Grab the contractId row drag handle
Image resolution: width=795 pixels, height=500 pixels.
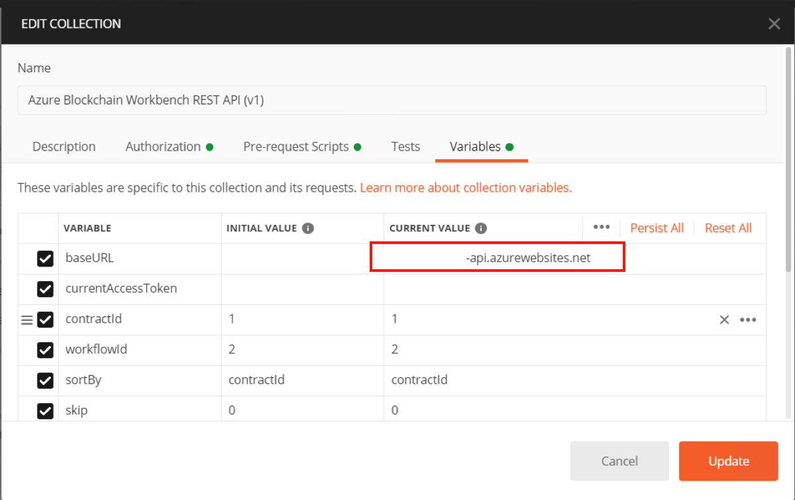coord(26,320)
